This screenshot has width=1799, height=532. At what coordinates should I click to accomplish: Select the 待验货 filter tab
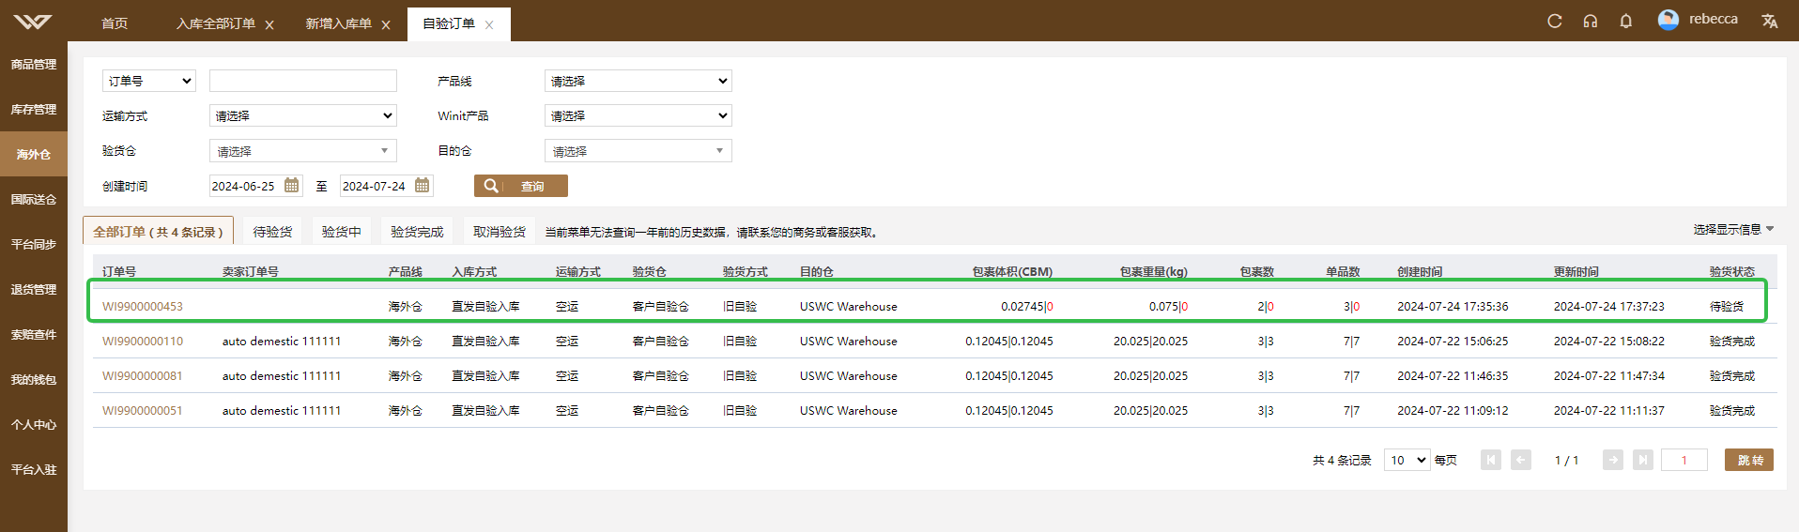(272, 232)
